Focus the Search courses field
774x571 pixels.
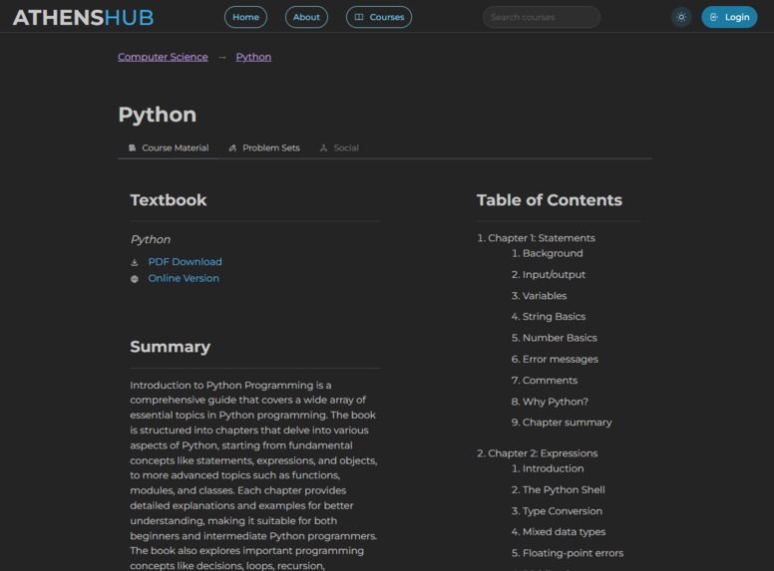[542, 17]
